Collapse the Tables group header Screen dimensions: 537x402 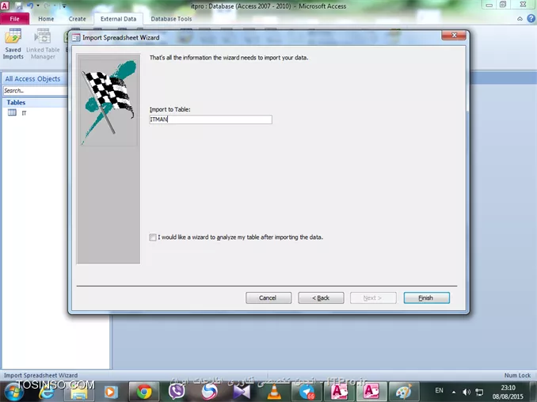pyautogui.click(x=35, y=102)
